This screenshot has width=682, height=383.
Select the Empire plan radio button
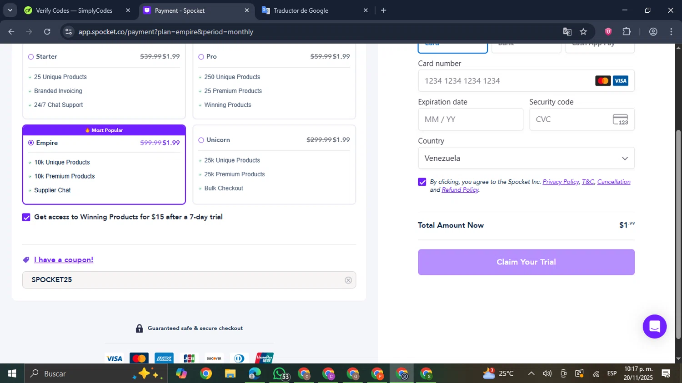coord(31,143)
